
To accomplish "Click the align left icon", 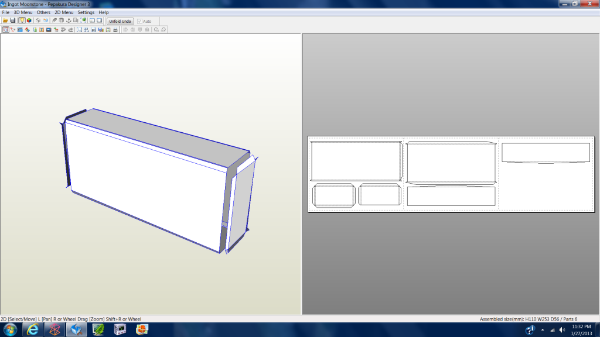I will [125, 30].
